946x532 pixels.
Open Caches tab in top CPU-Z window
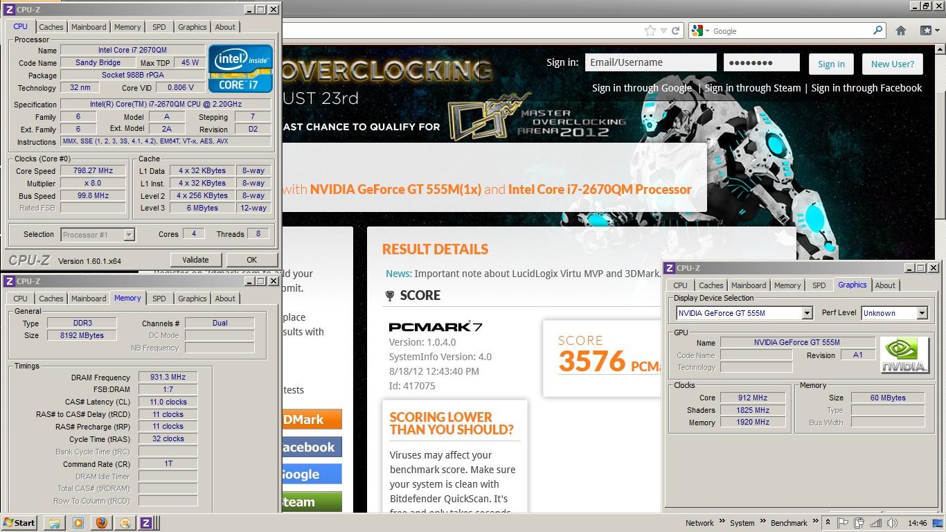click(51, 27)
